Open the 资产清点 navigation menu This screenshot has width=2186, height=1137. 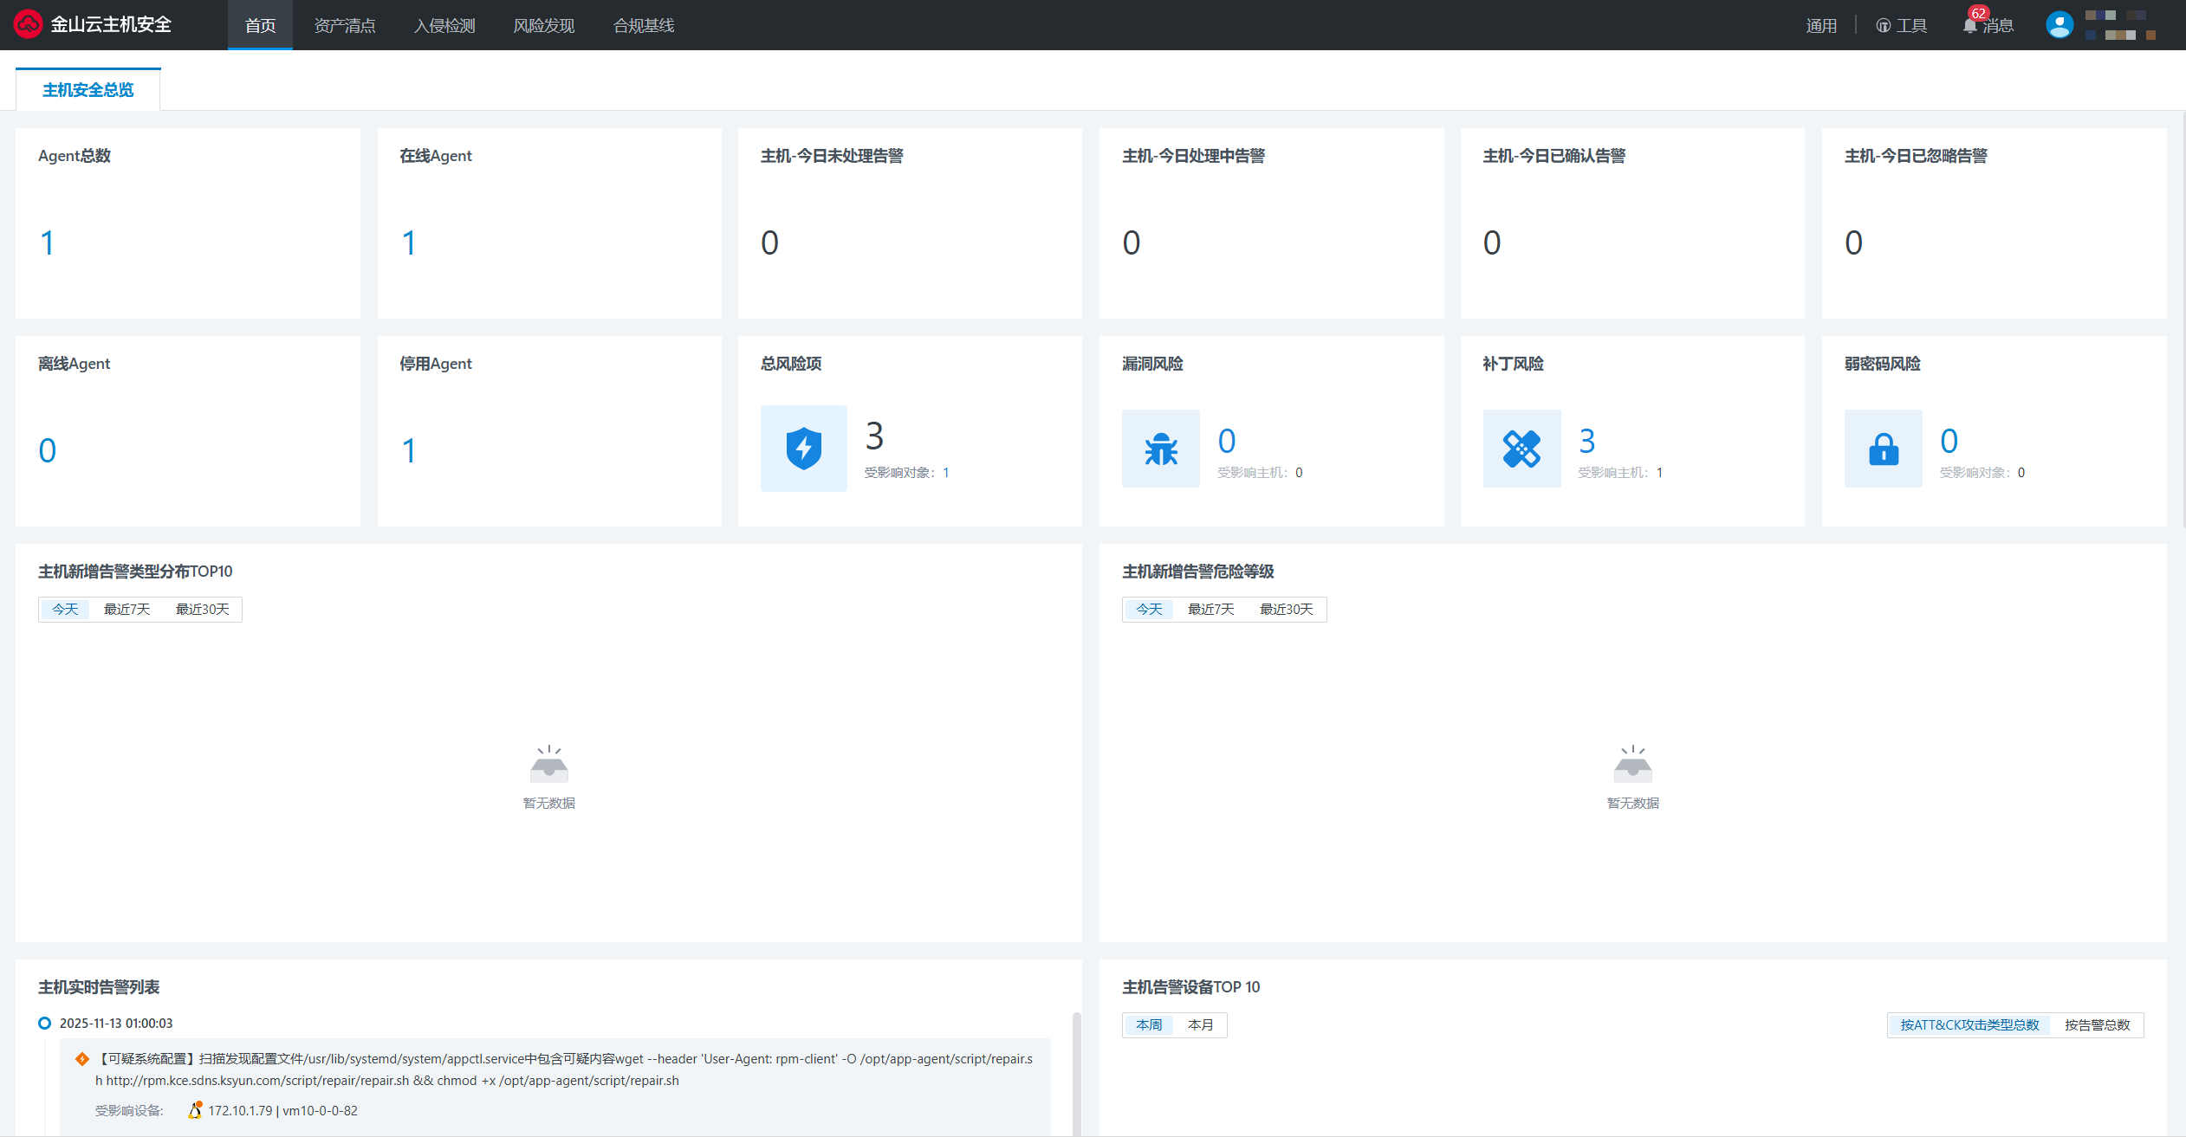click(344, 25)
